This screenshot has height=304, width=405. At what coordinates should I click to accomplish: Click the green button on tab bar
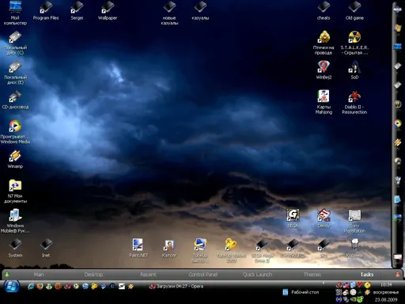[6, 275]
